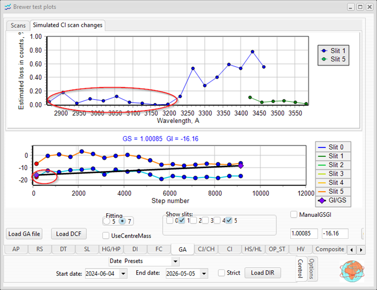Screen dimensions: 377x290
Task: Click the Load GA file button
Action: (x=24, y=234)
